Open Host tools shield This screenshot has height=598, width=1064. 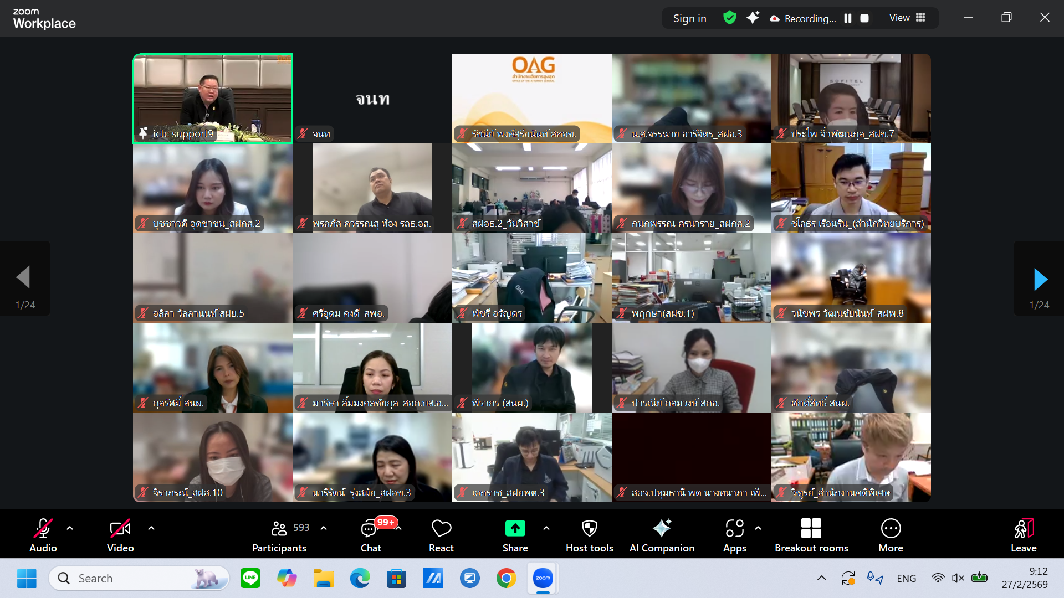(x=590, y=536)
